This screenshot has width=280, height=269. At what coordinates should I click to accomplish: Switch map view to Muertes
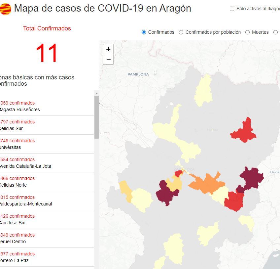click(x=247, y=32)
